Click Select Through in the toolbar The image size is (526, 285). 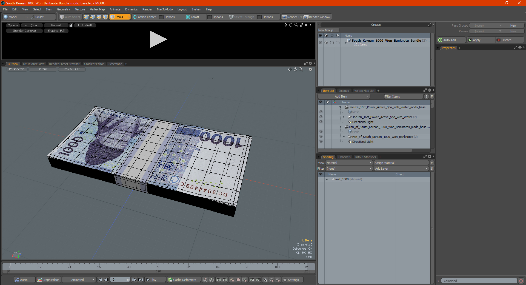point(242,17)
